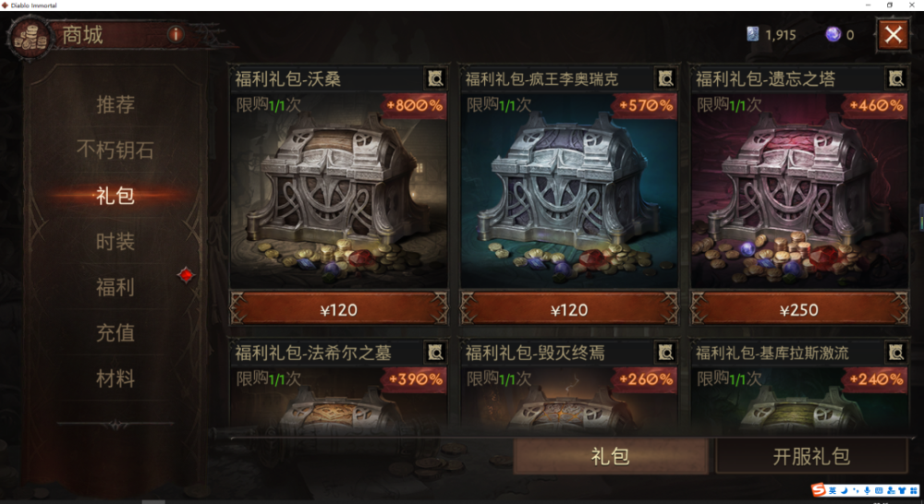This screenshot has width=924, height=504.
Task: Open preview icon for 福利礼包-法希尔之墓
Action: [x=435, y=353]
